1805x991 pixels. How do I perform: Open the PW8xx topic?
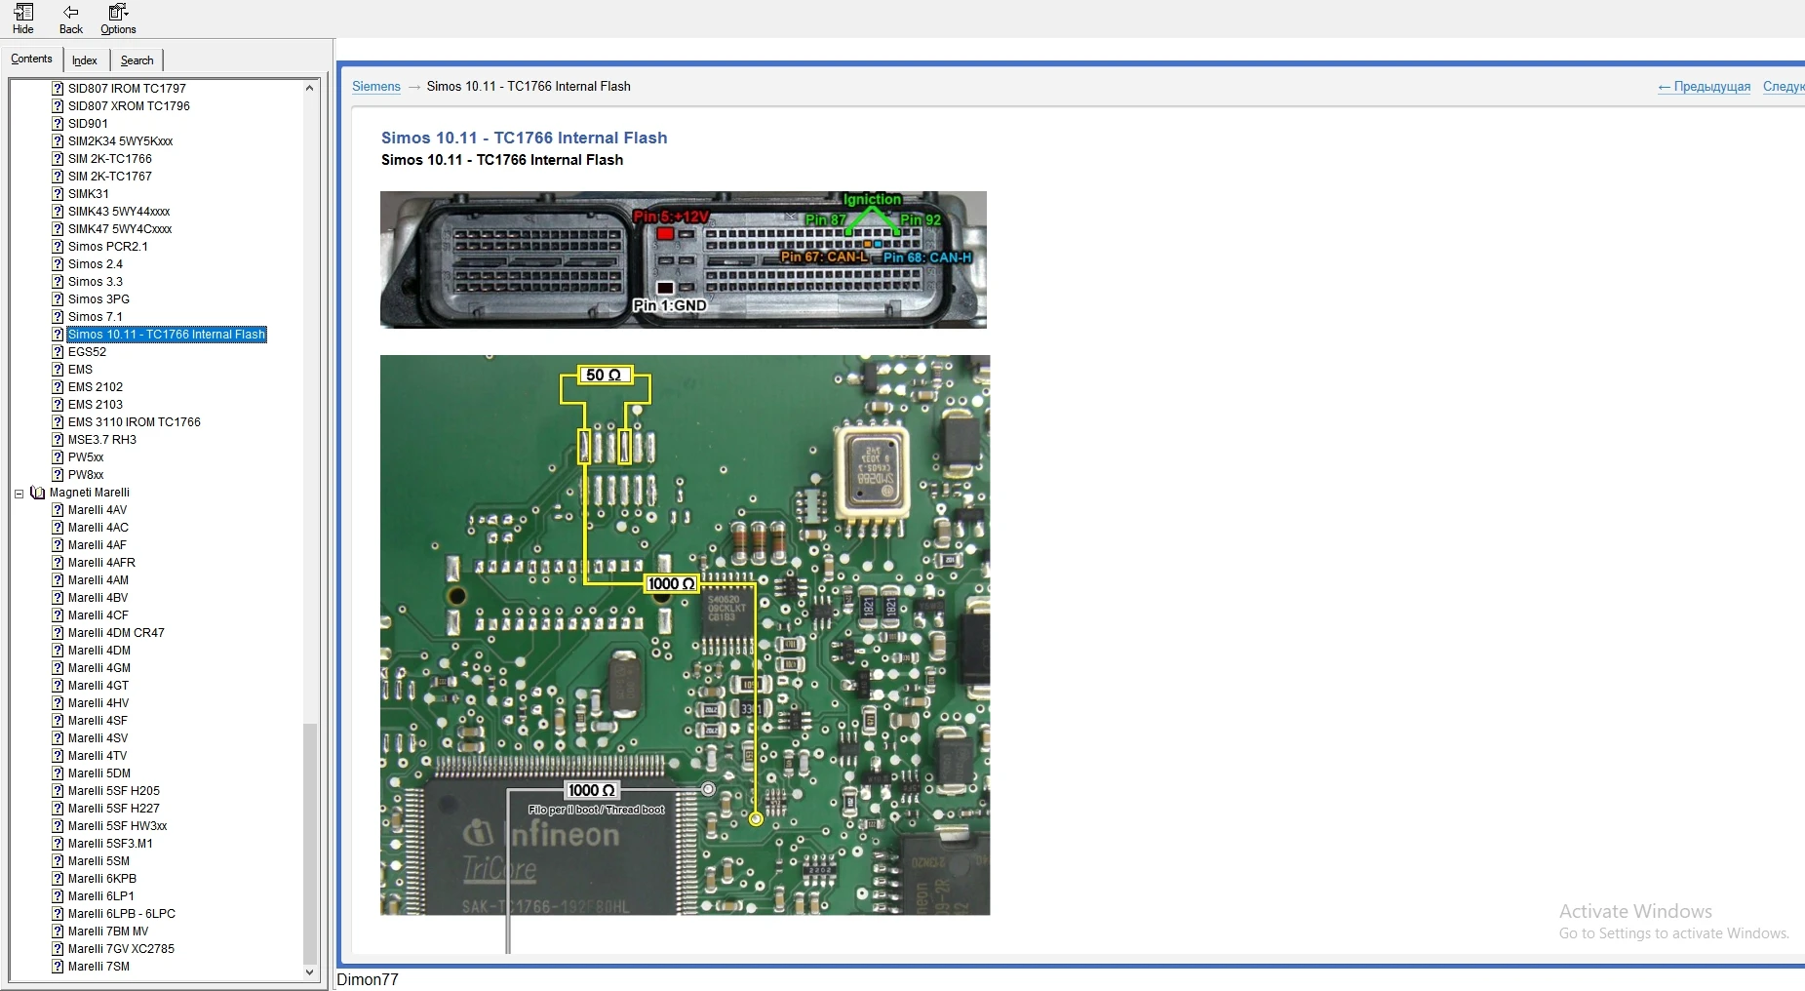[x=86, y=475]
